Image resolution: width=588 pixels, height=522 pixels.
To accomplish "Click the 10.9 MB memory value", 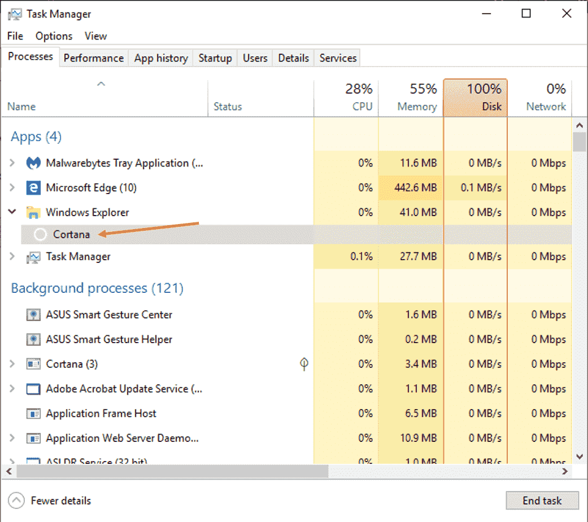I will coord(419,438).
